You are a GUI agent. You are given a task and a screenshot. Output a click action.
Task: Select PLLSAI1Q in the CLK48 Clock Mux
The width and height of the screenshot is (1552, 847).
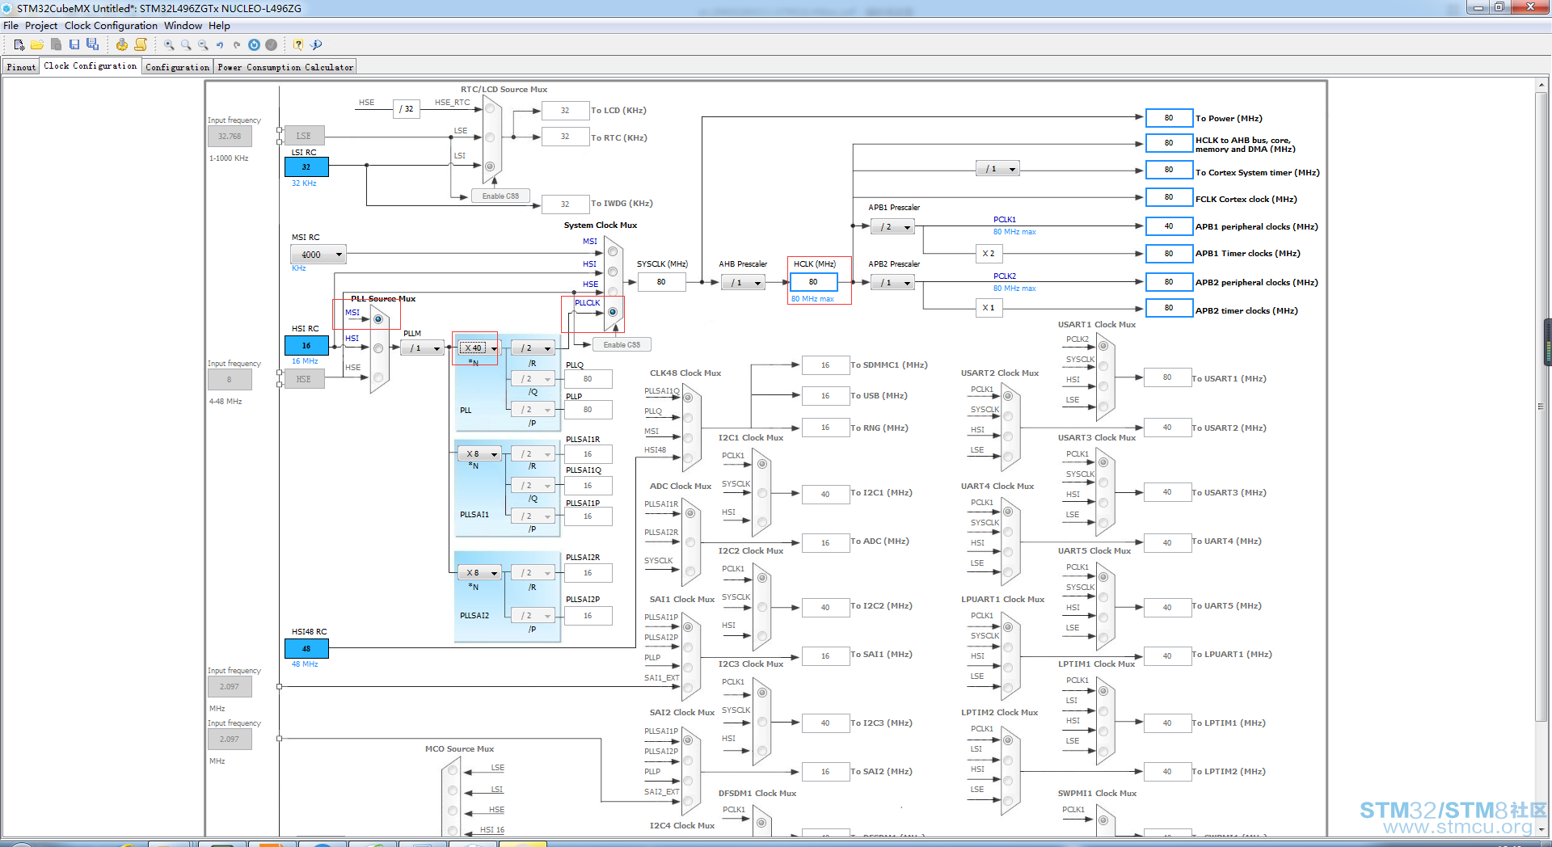pyautogui.click(x=688, y=398)
